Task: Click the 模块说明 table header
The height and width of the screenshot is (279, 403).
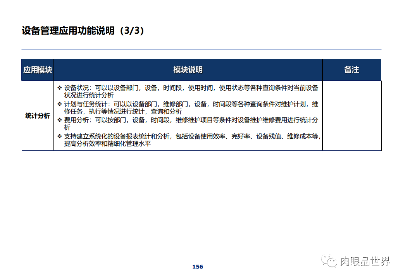Action: click(x=188, y=70)
